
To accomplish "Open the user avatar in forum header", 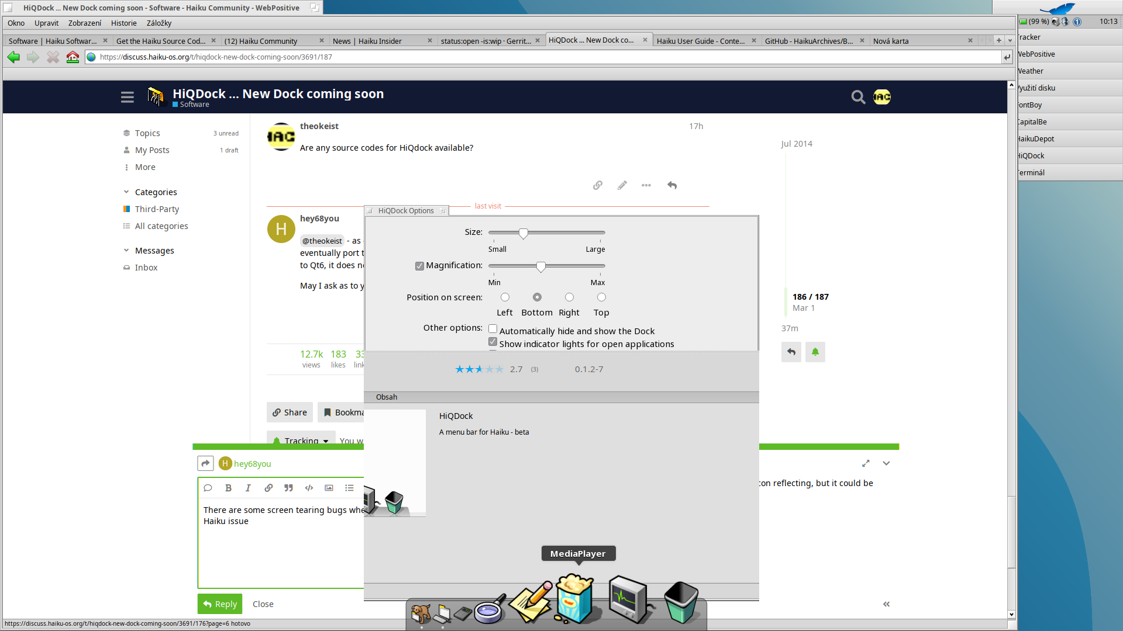I will click(x=882, y=97).
